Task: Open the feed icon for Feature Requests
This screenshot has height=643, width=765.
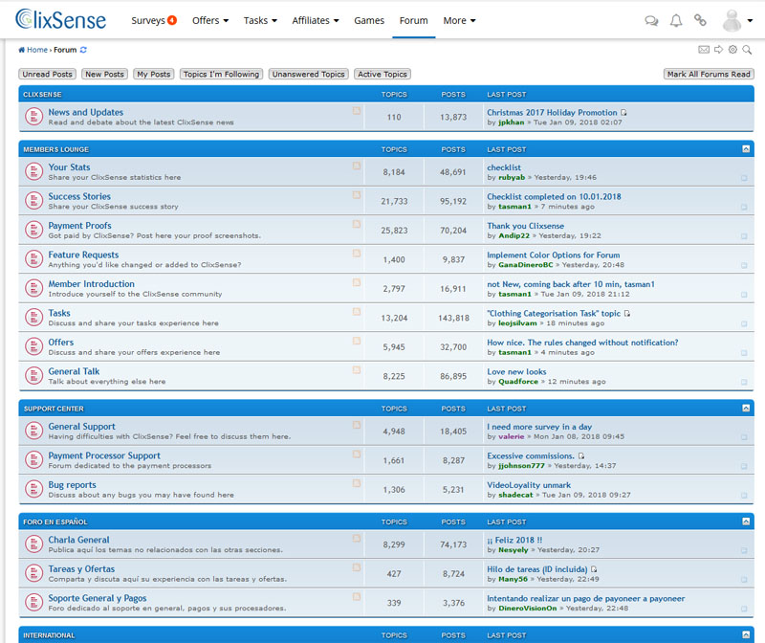Action: pyautogui.click(x=357, y=254)
